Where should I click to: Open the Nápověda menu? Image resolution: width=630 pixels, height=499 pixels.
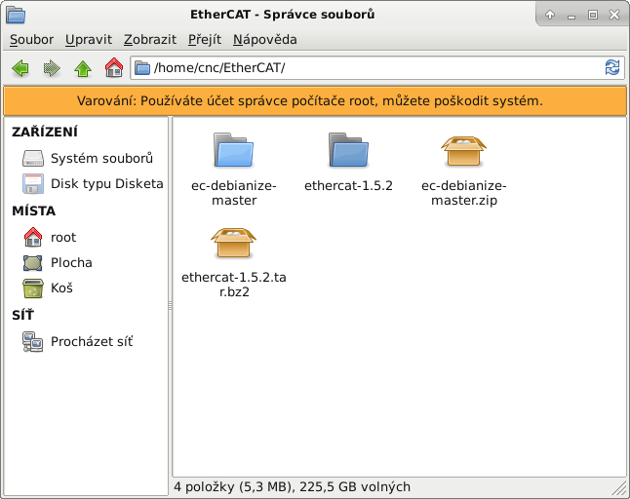[264, 40]
